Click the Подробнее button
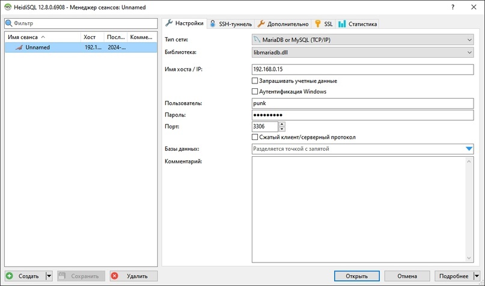The height and width of the screenshot is (286, 485). pyautogui.click(x=454, y=276)
